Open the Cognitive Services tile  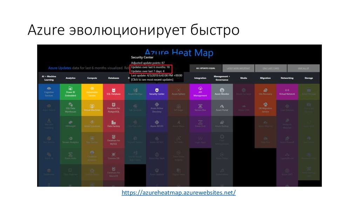click(49, 92)
